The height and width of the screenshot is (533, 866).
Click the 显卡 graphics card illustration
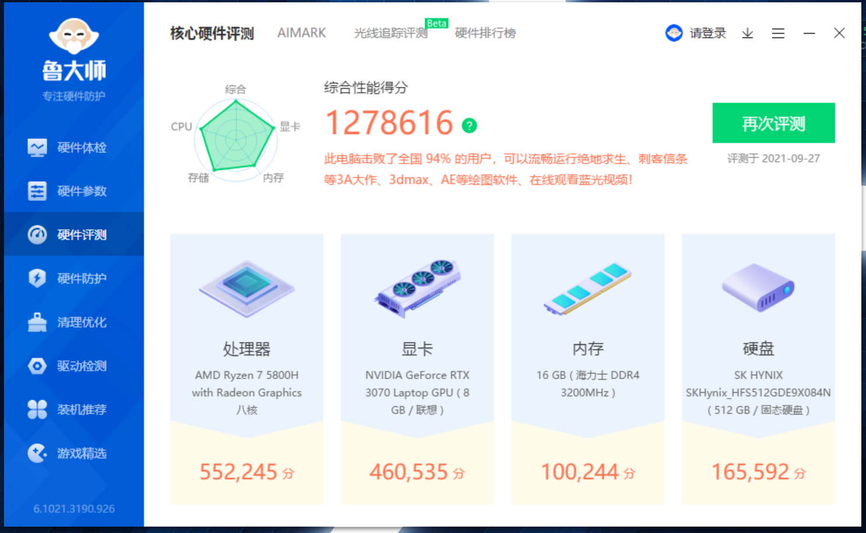417,288
